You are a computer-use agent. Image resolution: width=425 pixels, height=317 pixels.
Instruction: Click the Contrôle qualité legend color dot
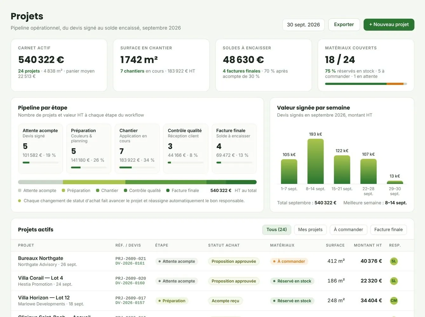tap(125, 191)
